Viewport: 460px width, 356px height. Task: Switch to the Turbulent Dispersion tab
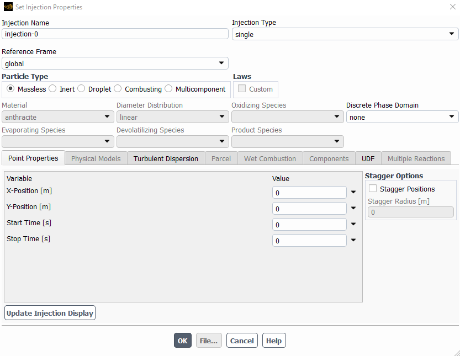coord(166,158)
